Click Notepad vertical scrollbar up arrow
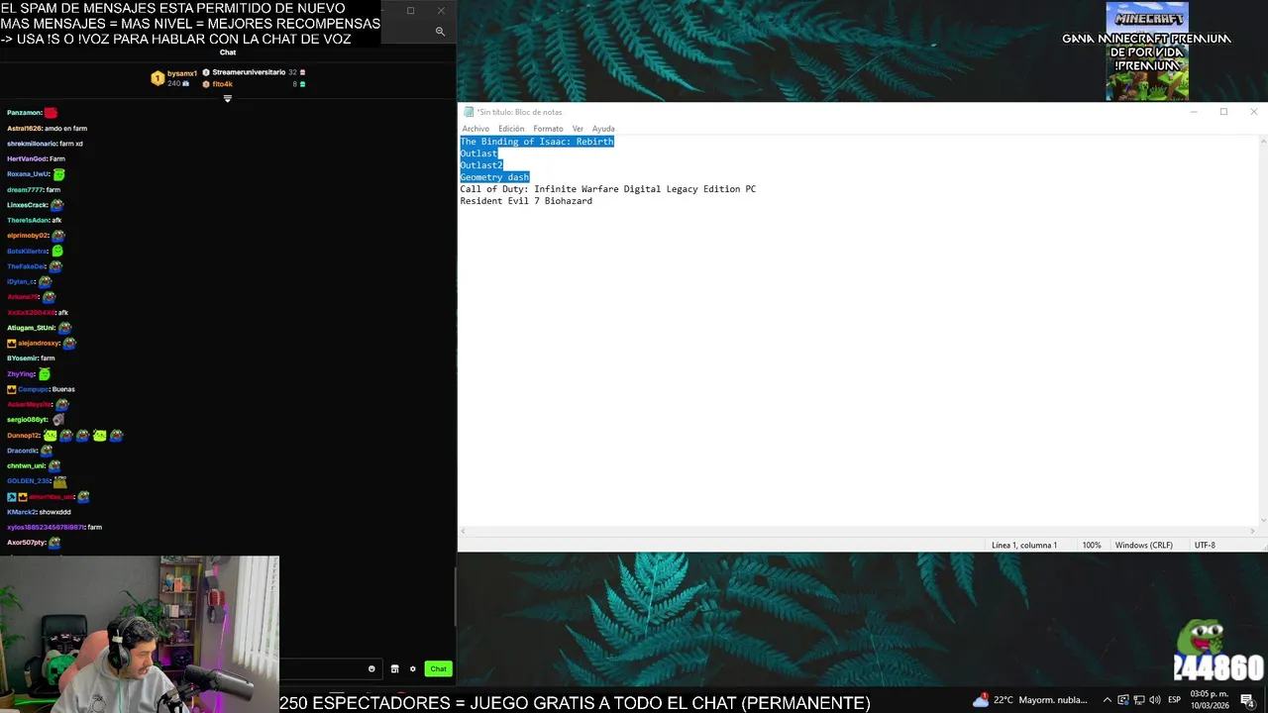The height and width of the screenshot is (713, 1268). point(1262,141)
